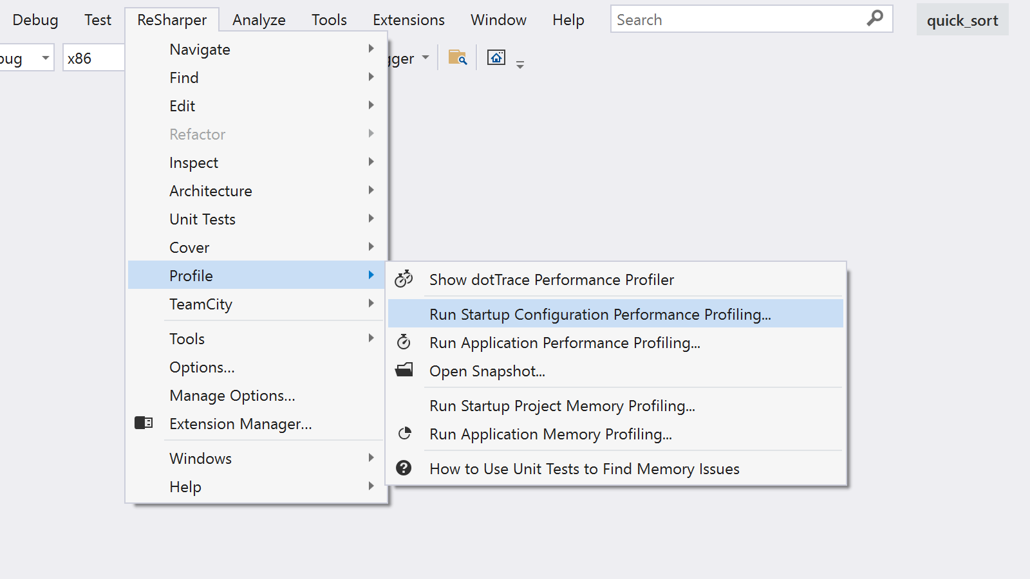Click the home window toolbar icon

click(x=496, y=58)
